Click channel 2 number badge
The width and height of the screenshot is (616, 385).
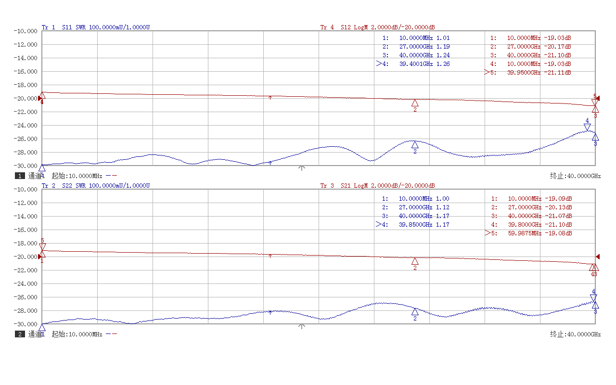[x=20, y=334]
